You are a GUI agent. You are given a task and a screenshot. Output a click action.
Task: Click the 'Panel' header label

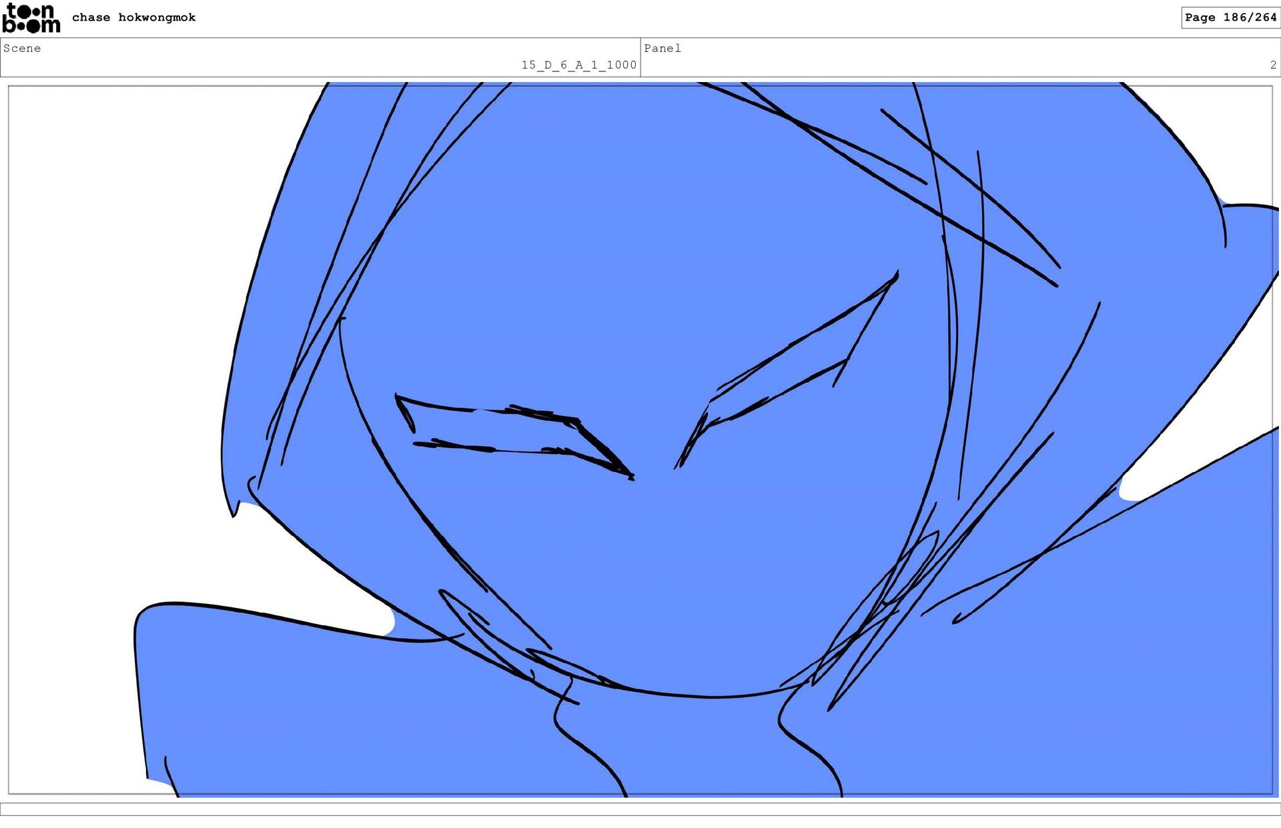tap(662, 48)
